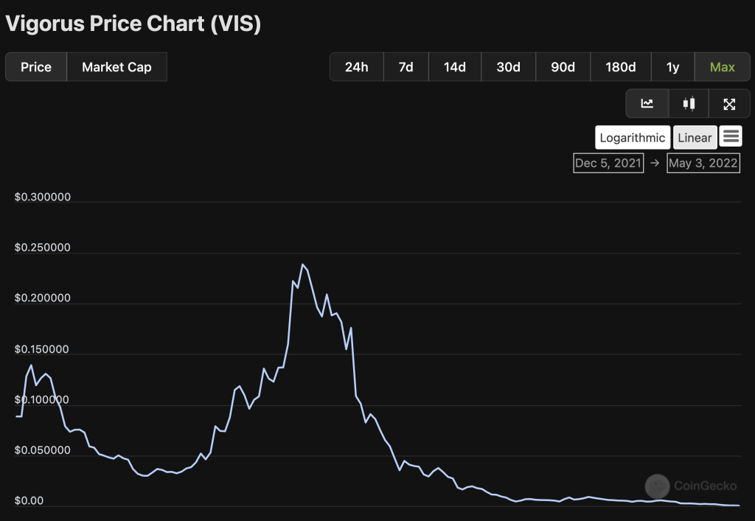Screen dimensions: 755x521
Task: Open fullscreen chart expand icon
Action: point(729,103)
